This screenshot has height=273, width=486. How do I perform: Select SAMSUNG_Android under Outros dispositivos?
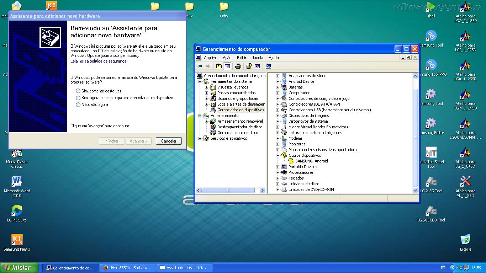(x=312, y=161)
